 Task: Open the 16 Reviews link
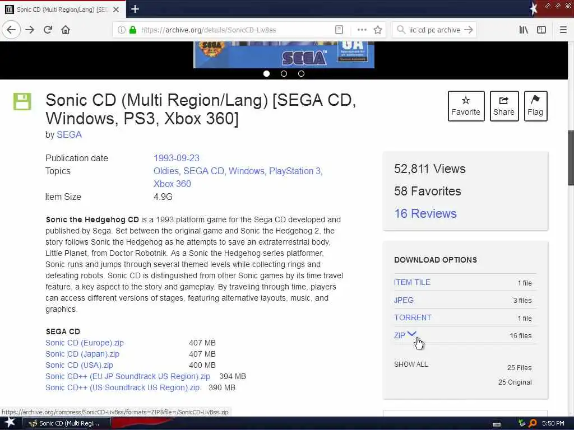click(x=425, y=213)
